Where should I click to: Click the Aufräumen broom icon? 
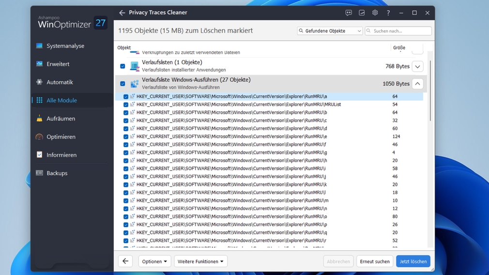(x=39, y=119)
